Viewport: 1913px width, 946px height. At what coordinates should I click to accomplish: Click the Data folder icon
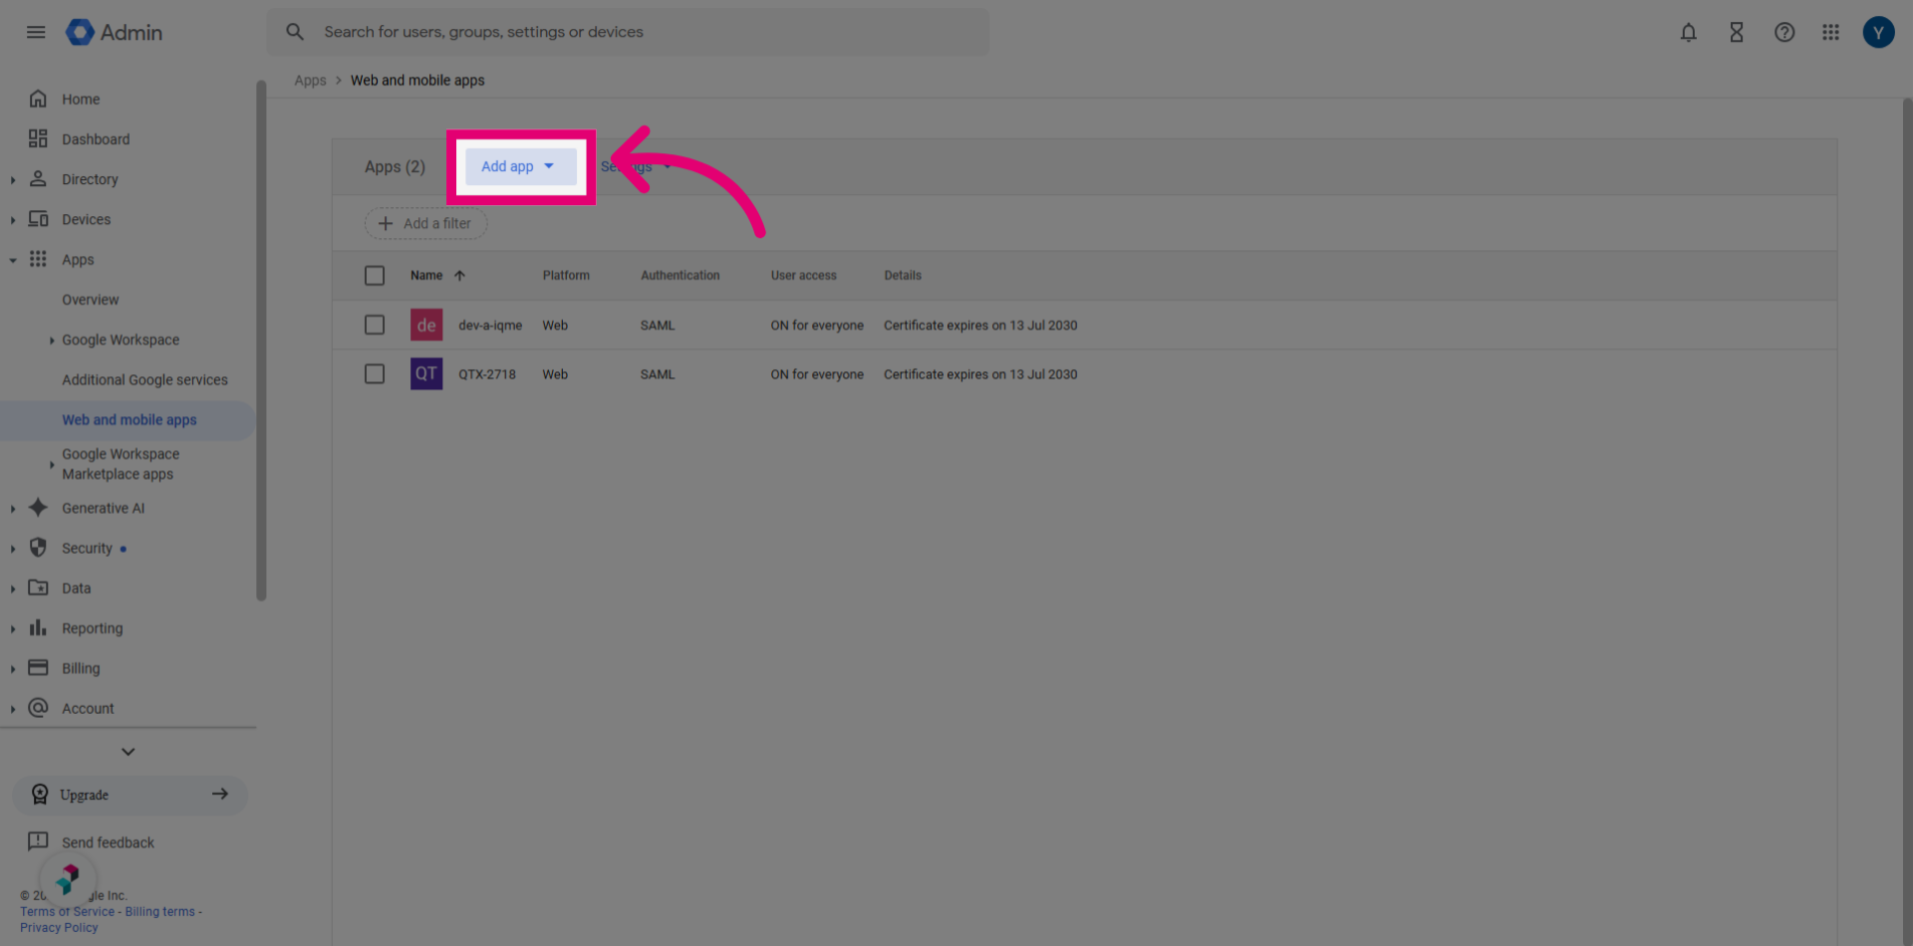[38, 588]
